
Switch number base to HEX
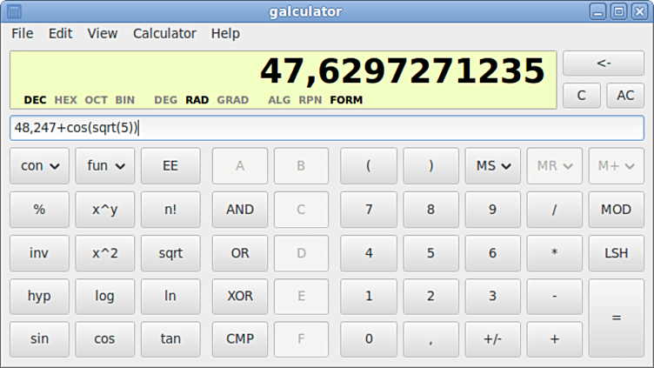(66, 100)
